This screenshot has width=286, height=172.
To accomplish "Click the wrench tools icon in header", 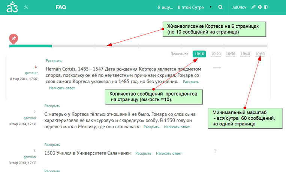I will coord(26,7).
